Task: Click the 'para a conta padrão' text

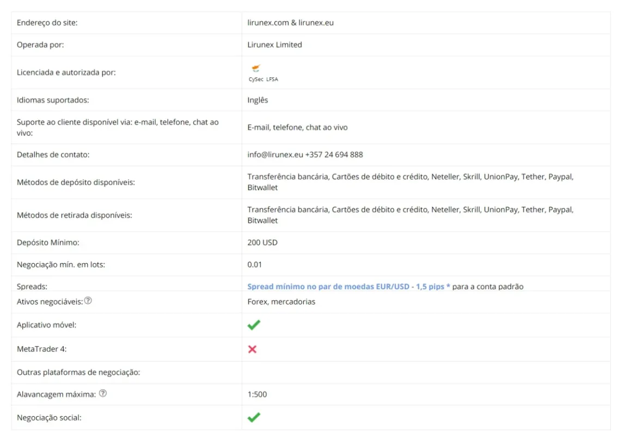Action: (x=488, y=286)
